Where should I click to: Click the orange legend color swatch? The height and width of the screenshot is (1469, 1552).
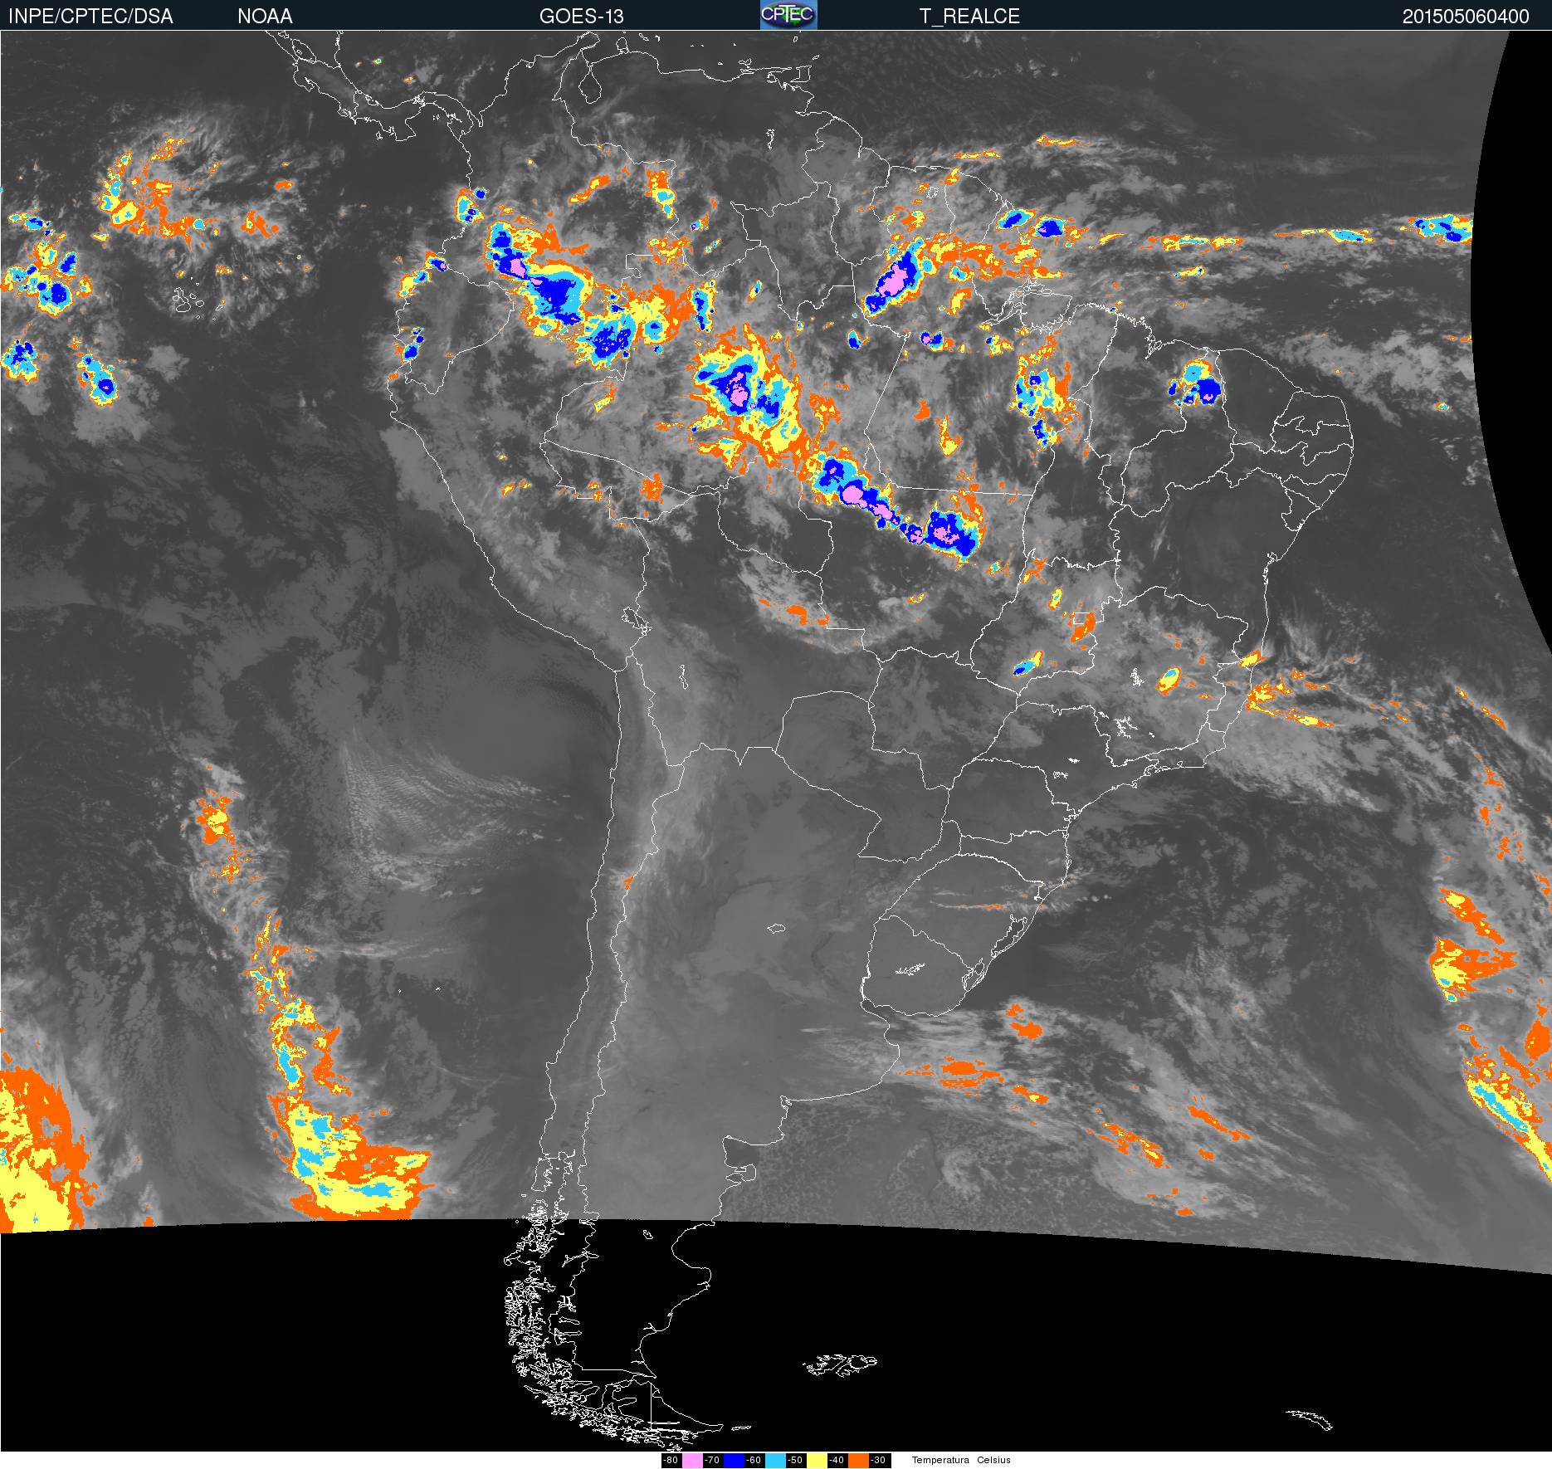[858, 1460]
